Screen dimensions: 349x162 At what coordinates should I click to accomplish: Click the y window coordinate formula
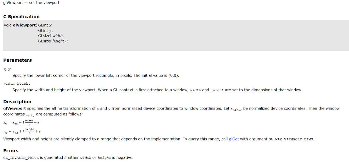22,131
